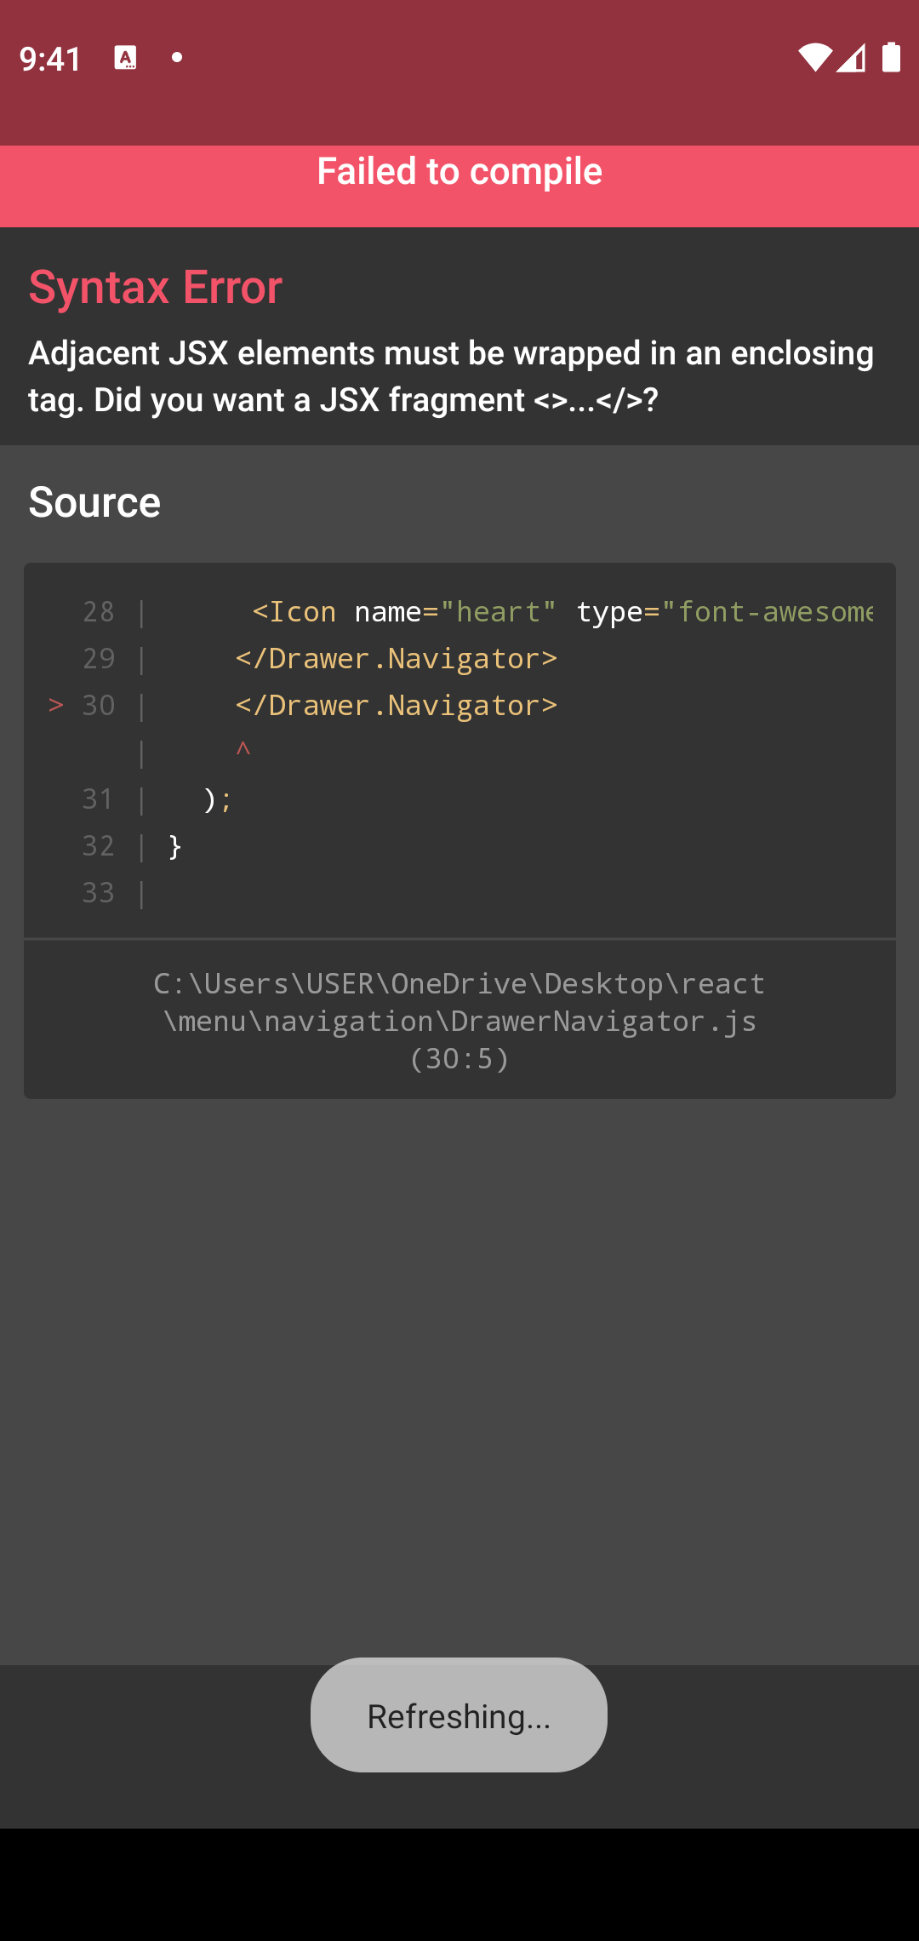Tap the notification dot in status bar
The height and width of the screenshot is (1941, 919).
(177, 58)
